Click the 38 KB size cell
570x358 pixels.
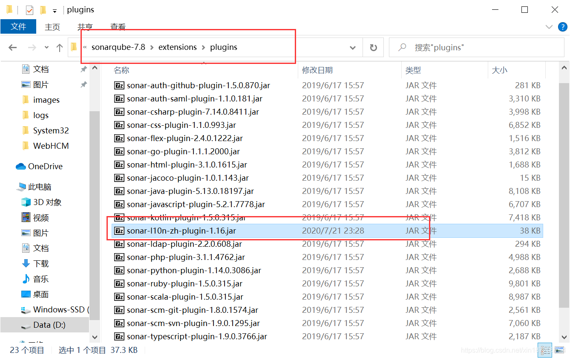click(x=530, y=231)
